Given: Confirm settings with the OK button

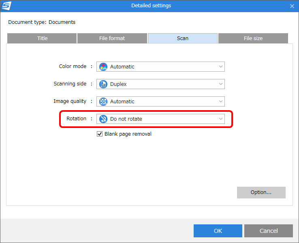Looking at the screenshot, I should coord(218,231).
